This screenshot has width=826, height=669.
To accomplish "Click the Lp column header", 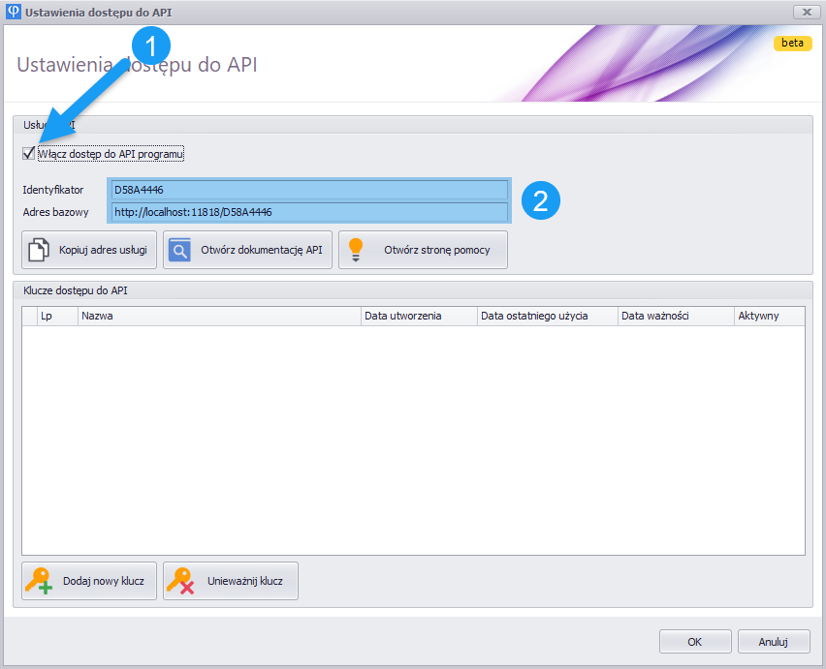I will pos(57,316).
